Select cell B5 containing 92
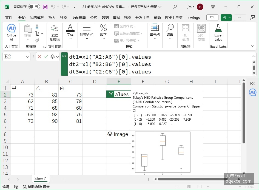This screenshot has width=259, height=190. [46, 115]
